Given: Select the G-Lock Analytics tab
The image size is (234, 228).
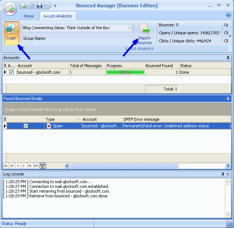Looking at the screenshot, I should [58, 16].
